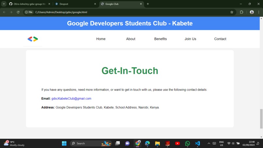Click the scrollbar up arrow
The height and width of the screenshot is (148, 263).
261,18
